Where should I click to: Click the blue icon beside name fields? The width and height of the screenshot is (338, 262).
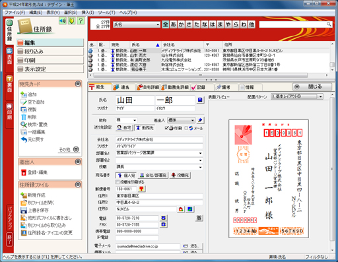click(200, 100)
